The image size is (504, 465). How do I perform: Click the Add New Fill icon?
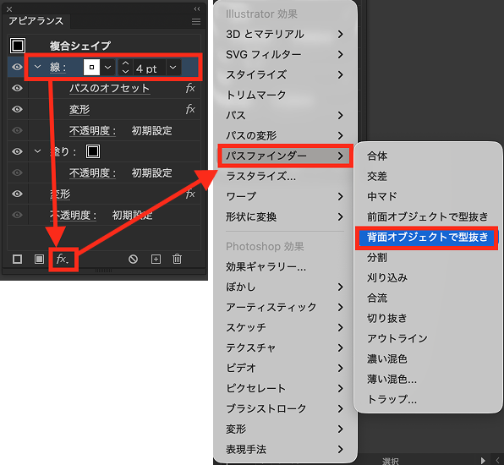[x=39, y=259]
